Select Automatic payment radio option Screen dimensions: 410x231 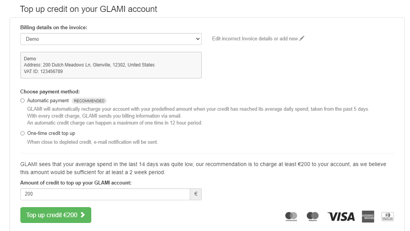22,101
